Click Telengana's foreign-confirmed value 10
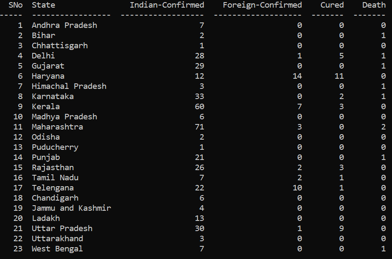 pyautogui.click(x=297, y=188)
